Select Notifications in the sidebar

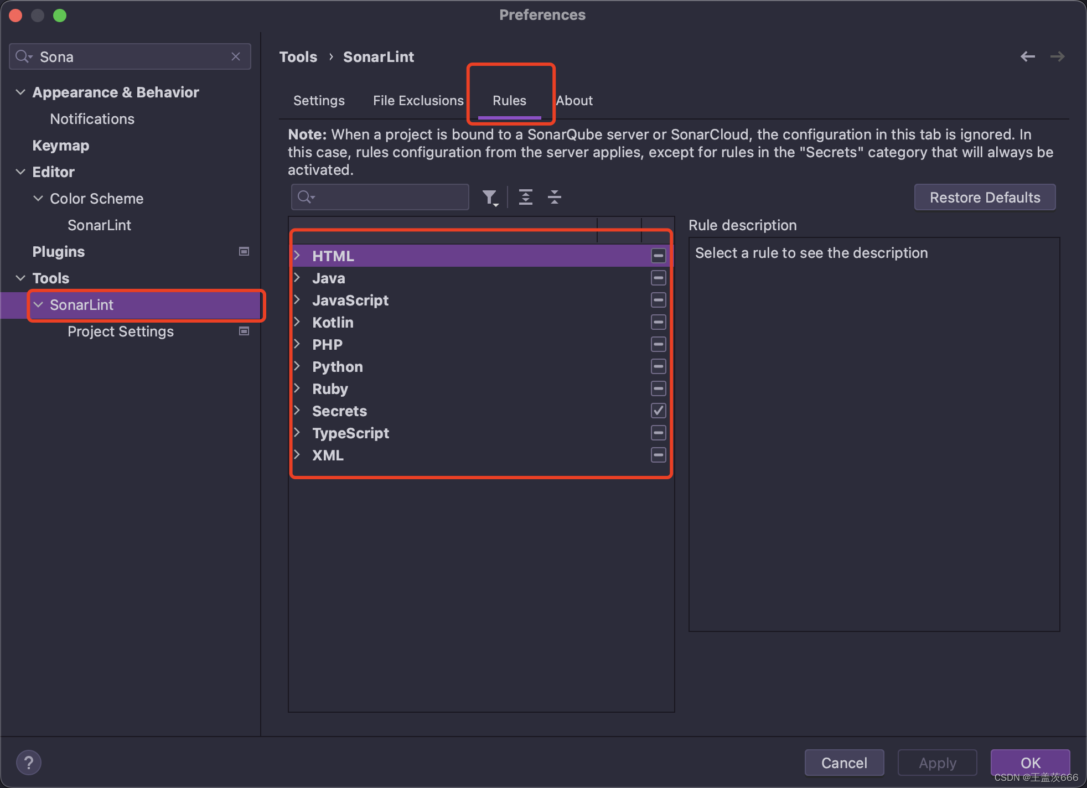92,119
